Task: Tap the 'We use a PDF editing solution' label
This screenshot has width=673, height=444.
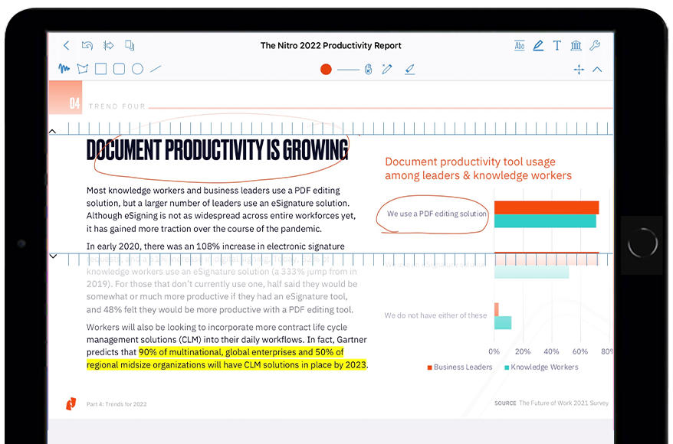Action: [x=436, y=214]
